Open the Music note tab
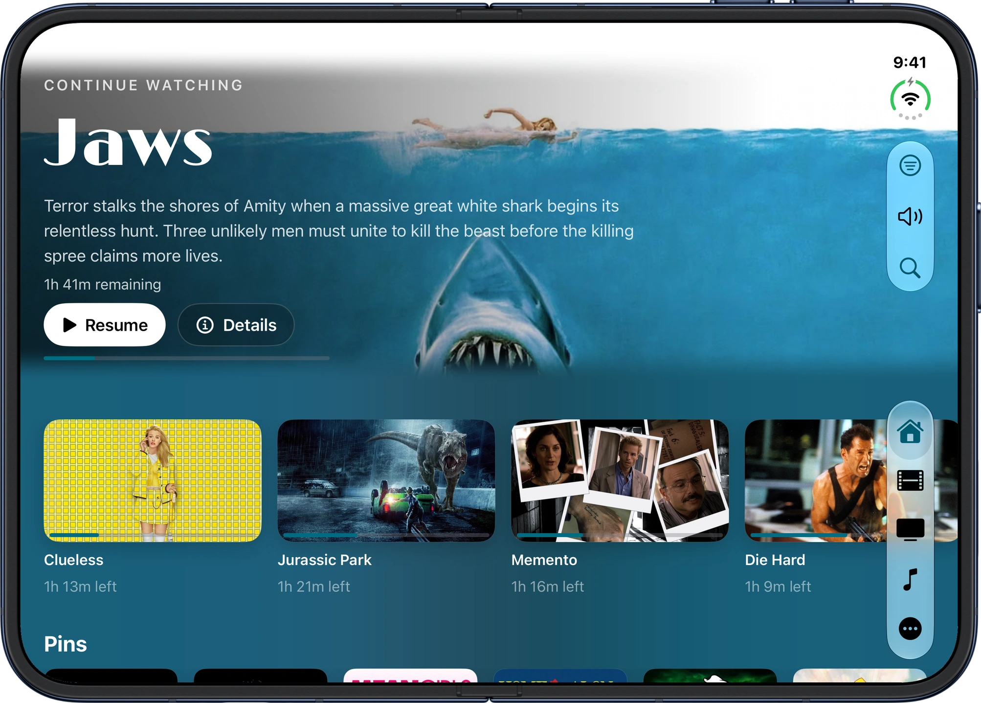Viewport: 981px width, 703px height. [910, 580]
